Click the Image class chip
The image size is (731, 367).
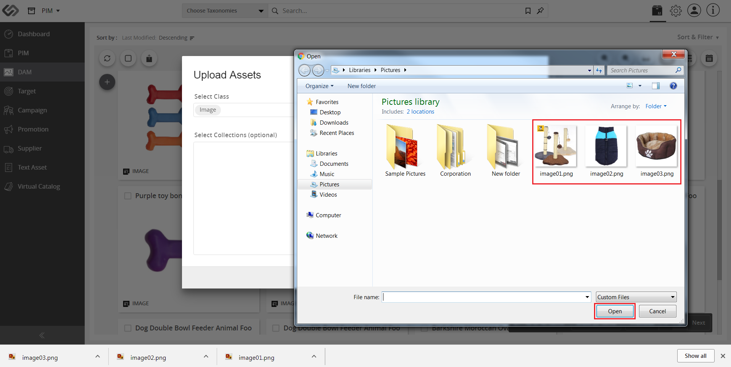[208, 110]
